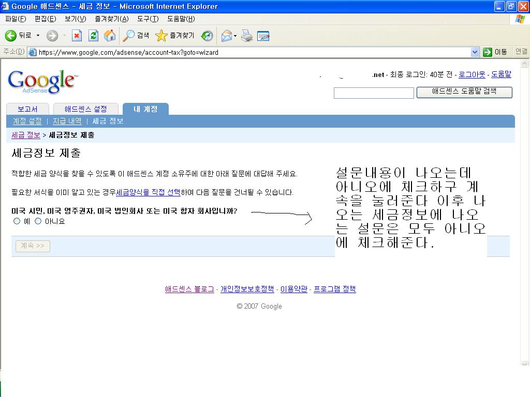Click the 세금양식을 직접 선택 link
Screen dimensions: 530x397
[x=148, y=192]
